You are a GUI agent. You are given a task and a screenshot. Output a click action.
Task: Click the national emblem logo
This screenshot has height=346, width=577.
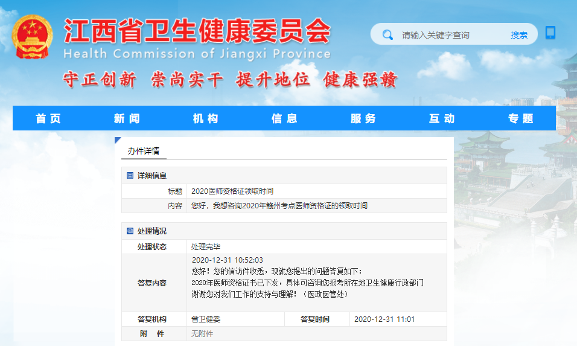[33, 37]
